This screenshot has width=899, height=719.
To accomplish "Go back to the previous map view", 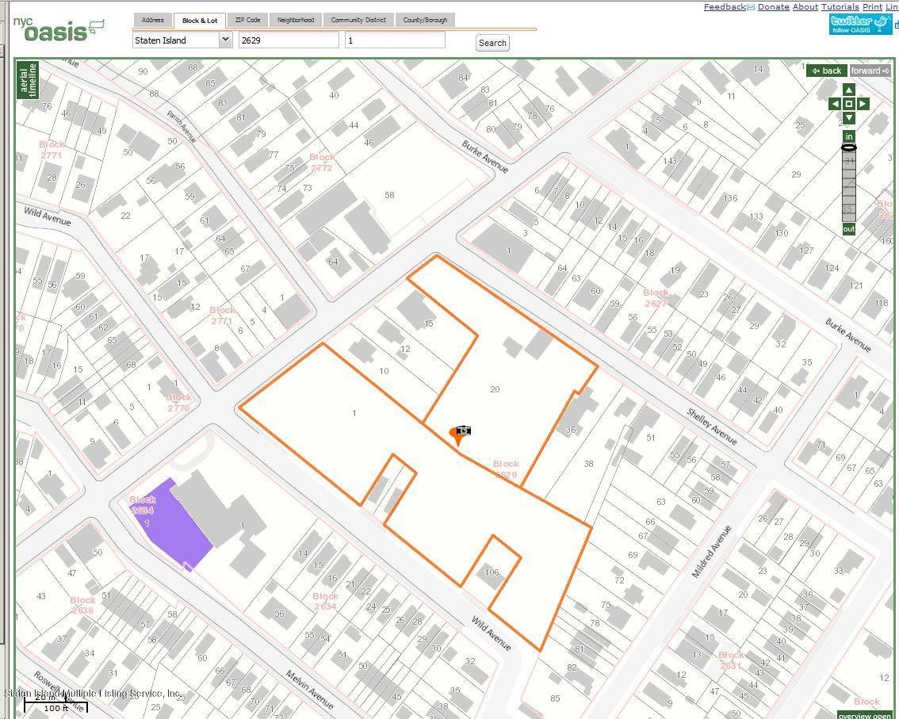I will 826,71.
